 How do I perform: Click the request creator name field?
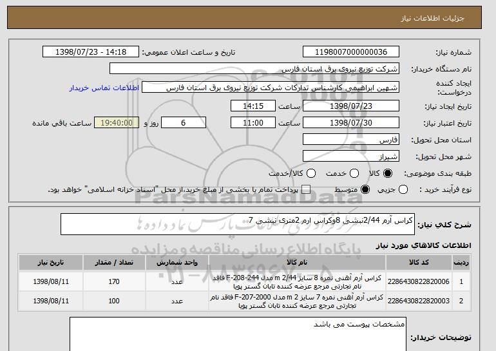[x=271, y=88]
